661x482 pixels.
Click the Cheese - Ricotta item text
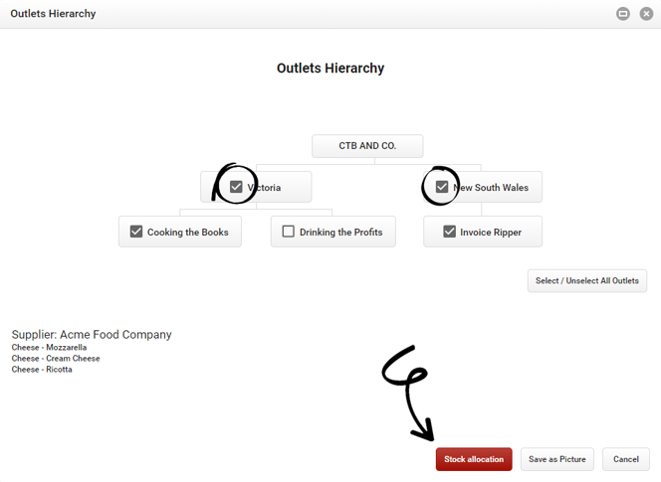click(42, 369)
